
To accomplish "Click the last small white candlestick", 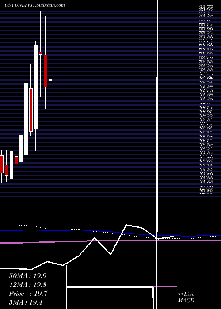I will [50, 80].
